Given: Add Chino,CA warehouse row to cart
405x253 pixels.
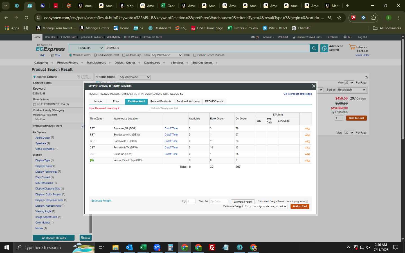Looking at the screenshot, I should point(307,154).
